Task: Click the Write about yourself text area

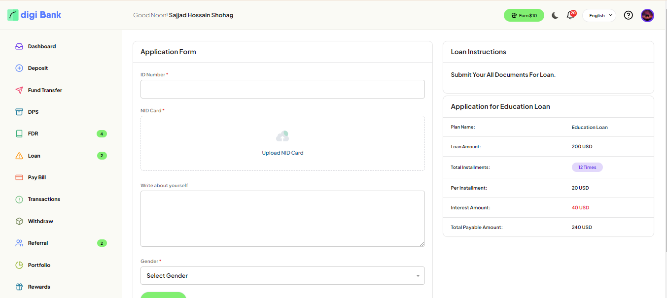Action: pyautogui.click(x=282, y=218)
